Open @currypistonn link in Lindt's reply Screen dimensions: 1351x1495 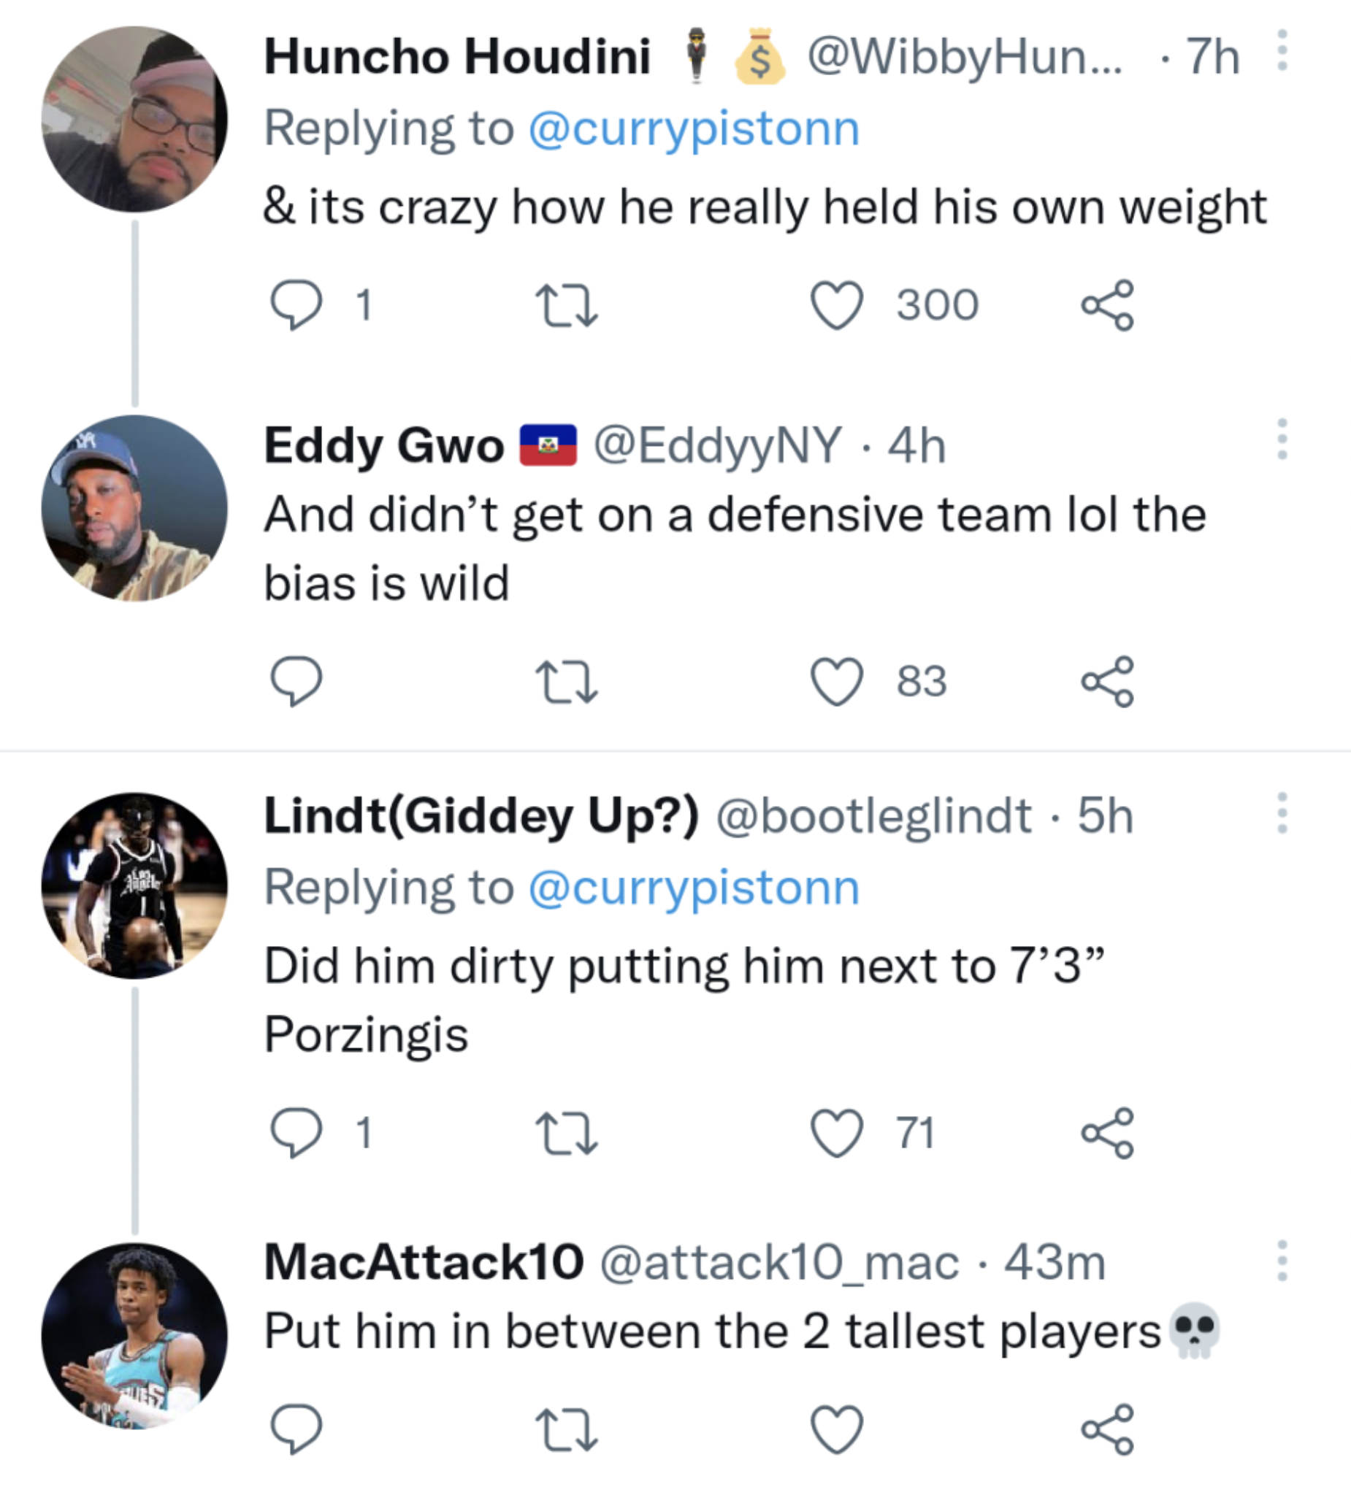pyautogui.click(x=694, y=888)
